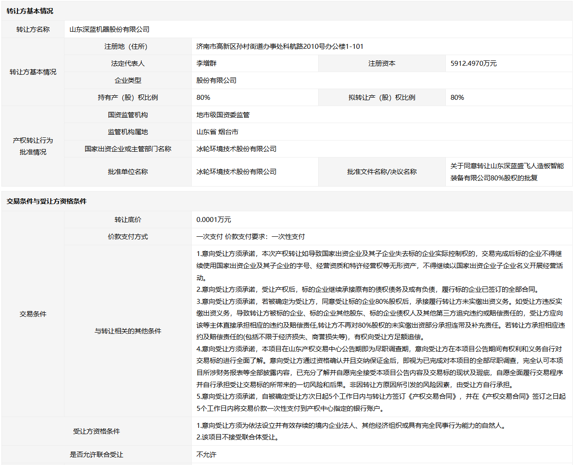
Task: Click 冰轮环境技术股份有限公司 in 批准单位名称 row
Action: [237, 171]
